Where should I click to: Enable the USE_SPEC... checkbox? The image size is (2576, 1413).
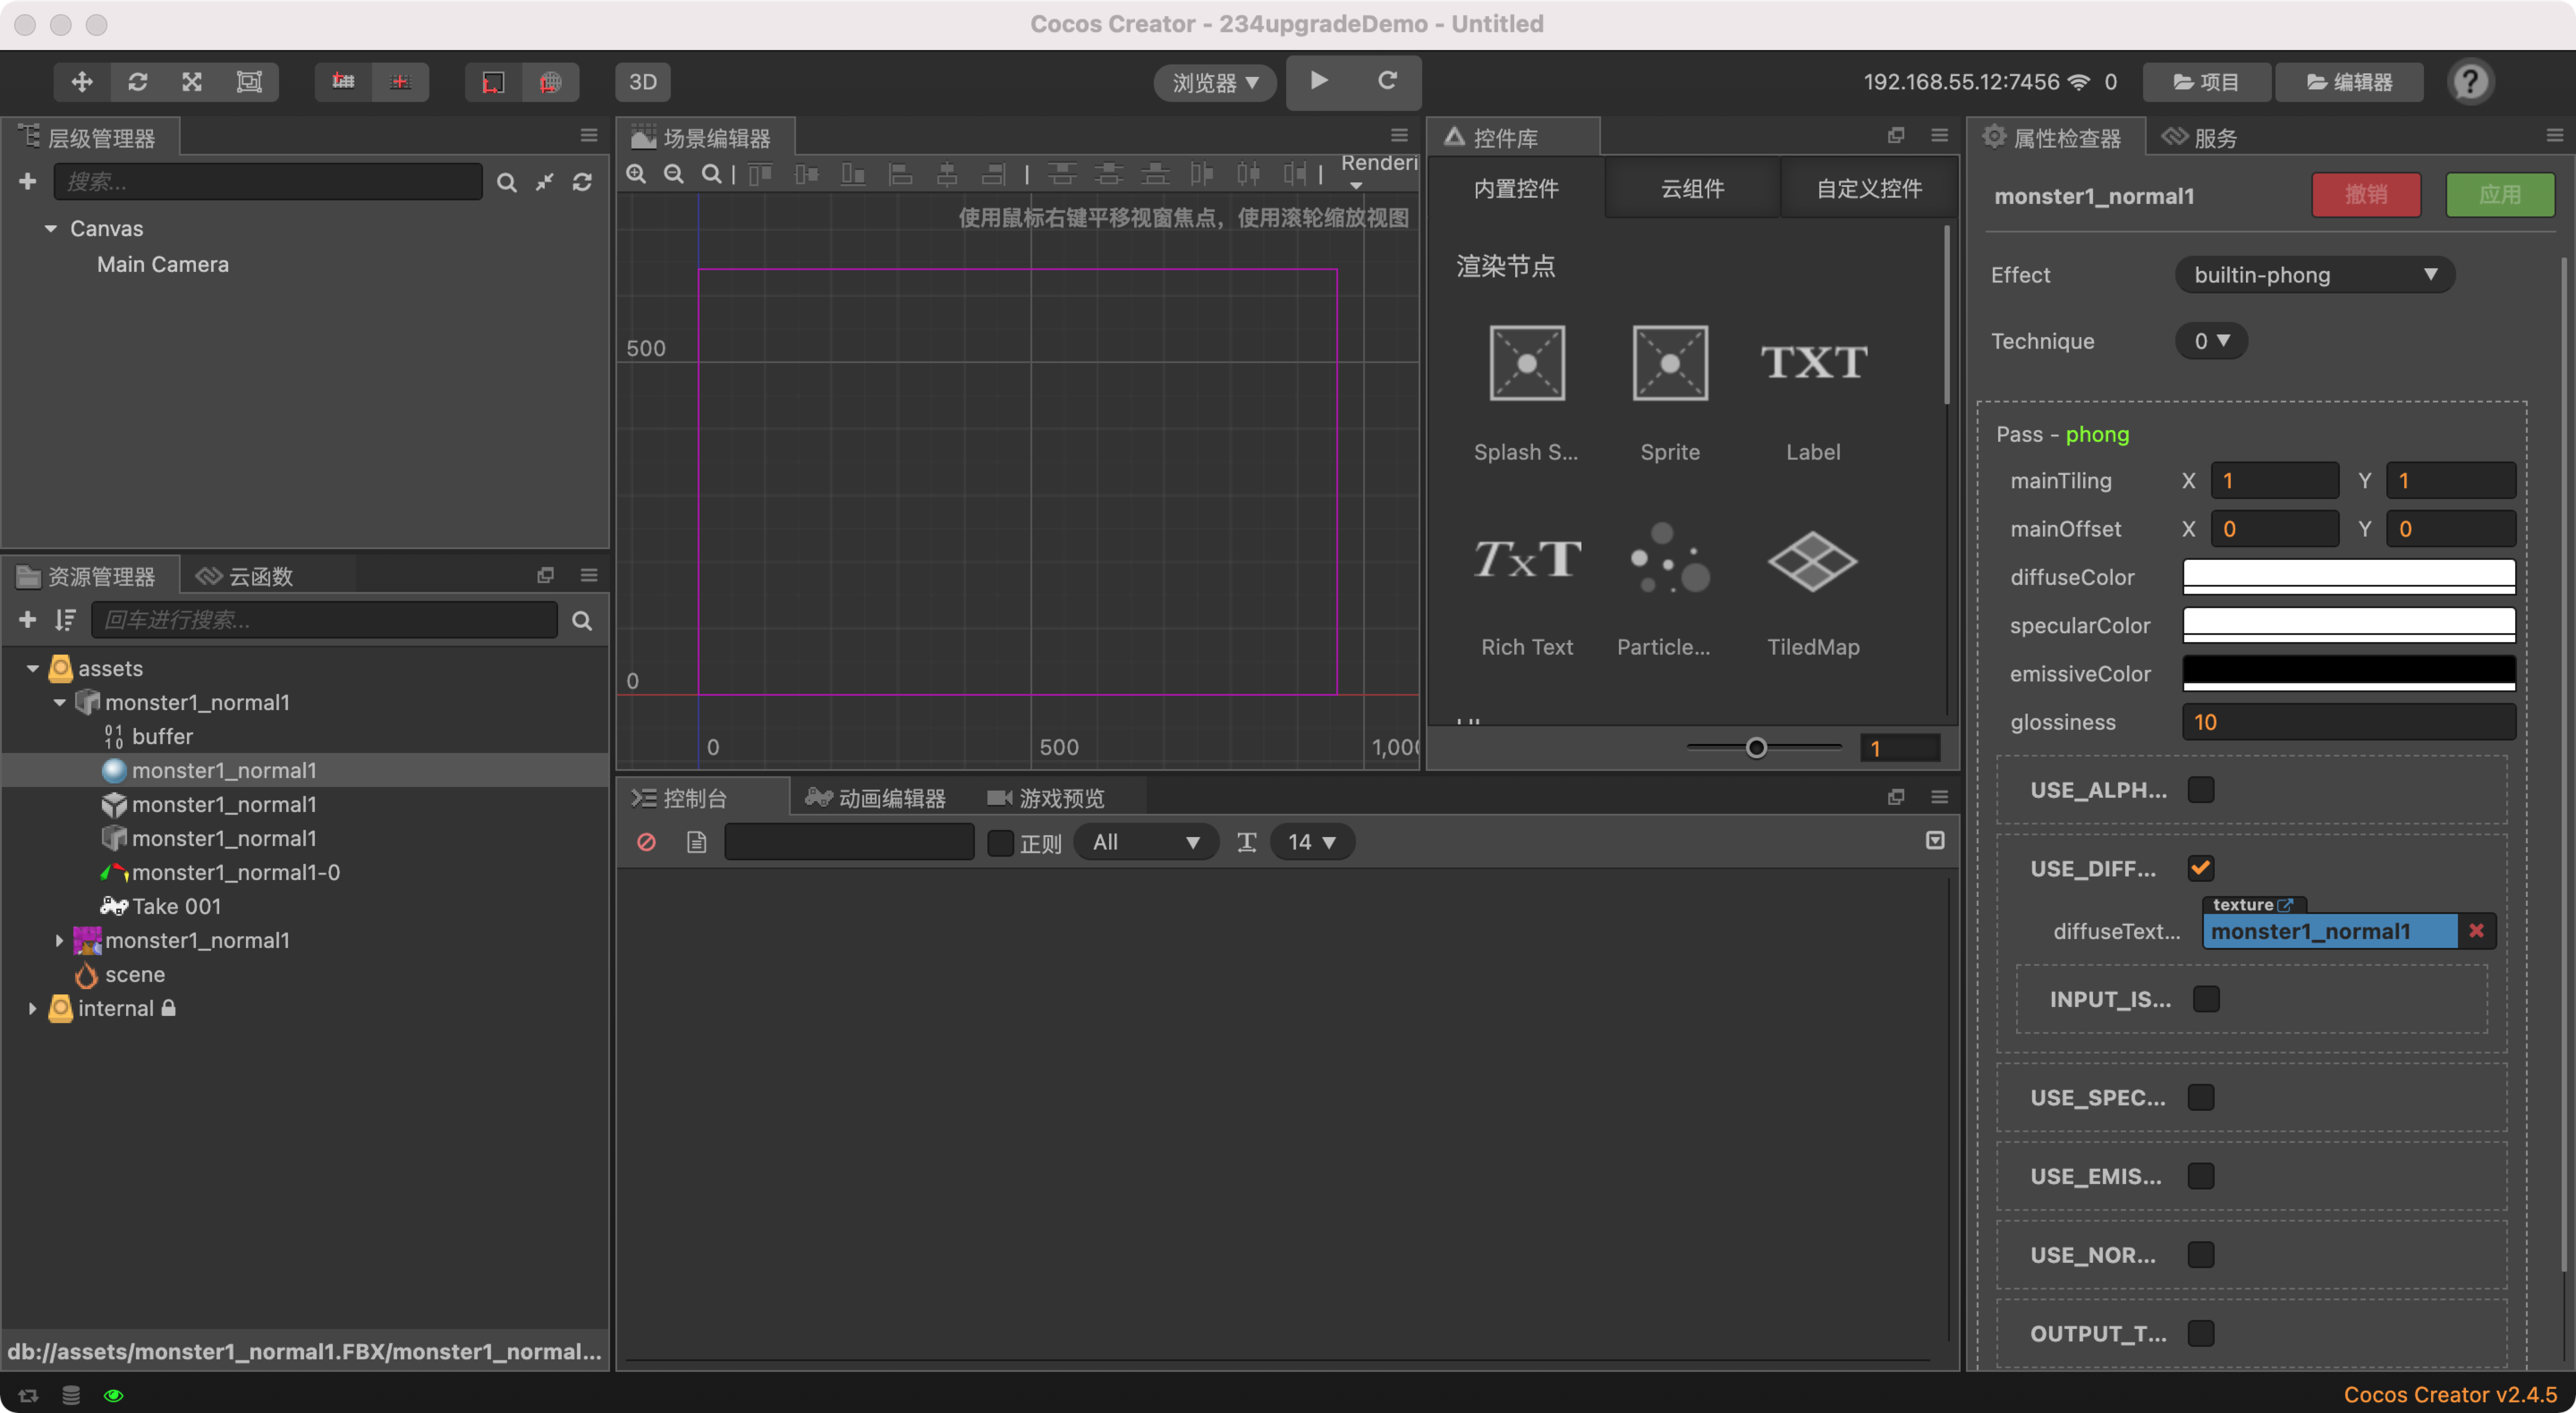(x=2200, y=1097)
